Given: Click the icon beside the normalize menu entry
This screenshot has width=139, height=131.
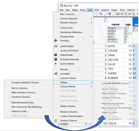Looking at the screenshot, I should [56, 74].
